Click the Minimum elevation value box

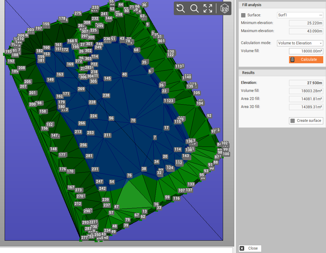click(x=306, y=23)
